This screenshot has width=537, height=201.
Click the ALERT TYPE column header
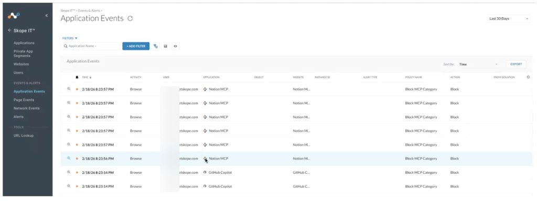pos(370,77)
